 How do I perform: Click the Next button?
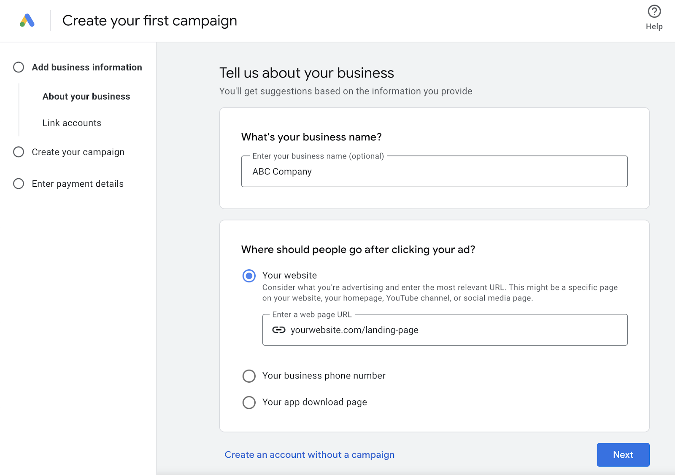click(x=623, y=455)
